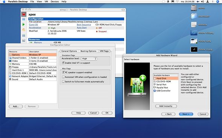Click OK in Configuration Editor
This screenshot has height=138, width=222.
pyautogui.click(x=107, y=113)
